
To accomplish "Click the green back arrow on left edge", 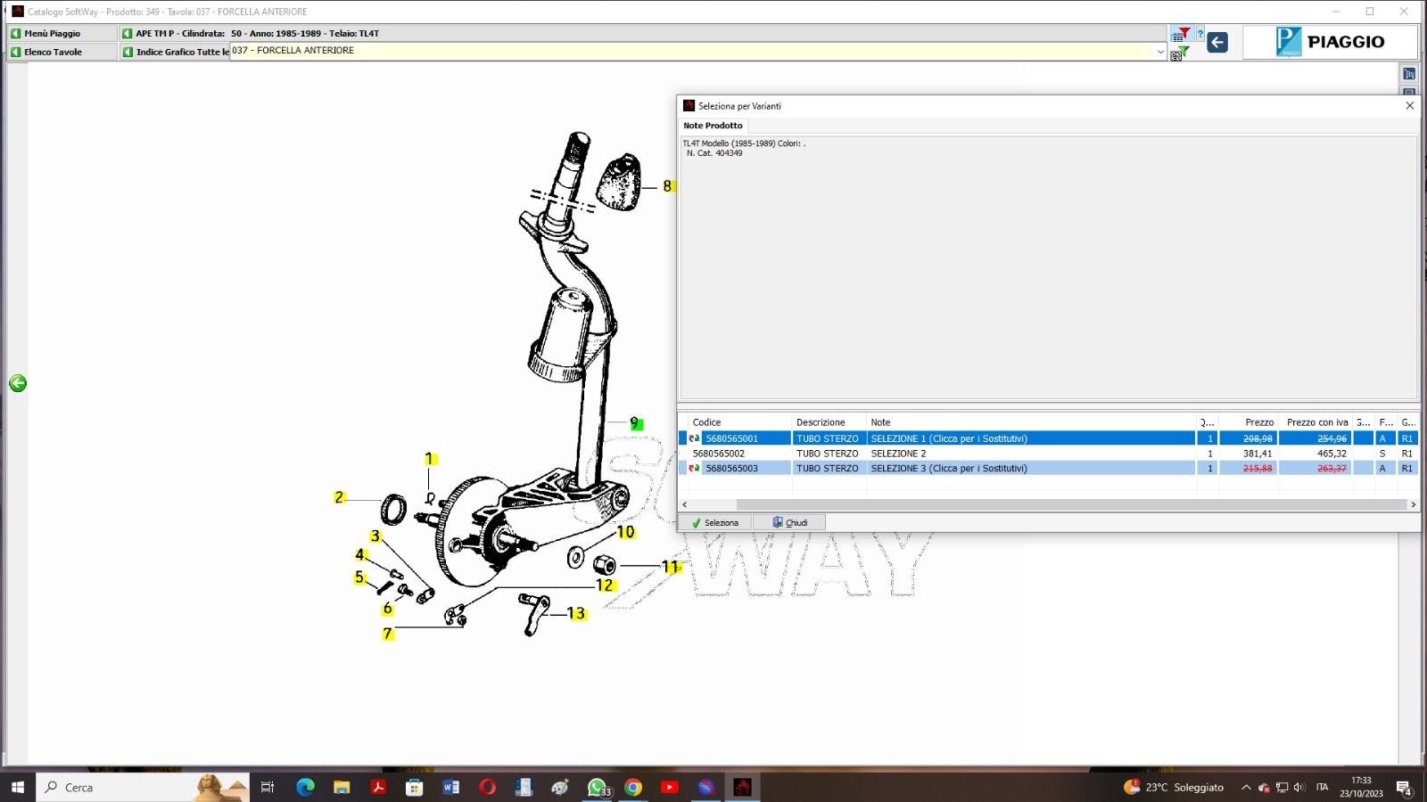I will tap(18, 383).
